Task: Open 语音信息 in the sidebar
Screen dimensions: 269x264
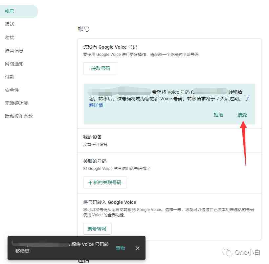Action: (14, 51)
